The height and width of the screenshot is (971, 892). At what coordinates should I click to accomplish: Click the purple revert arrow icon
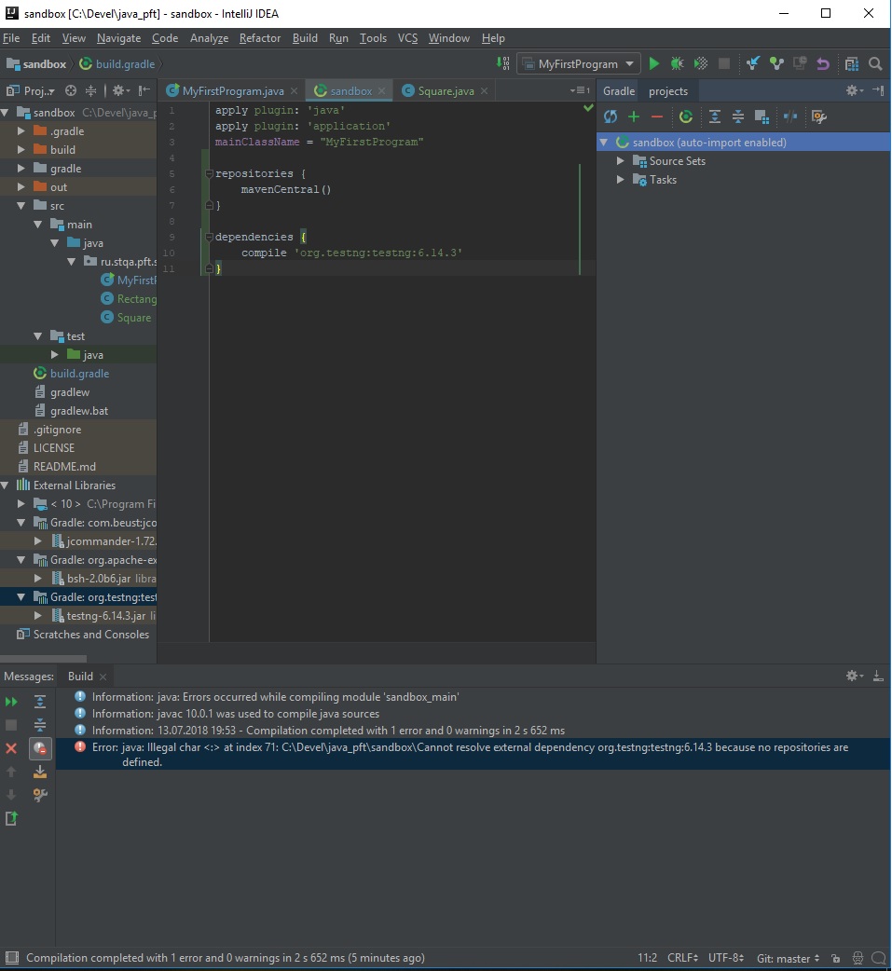click(823, 63)
